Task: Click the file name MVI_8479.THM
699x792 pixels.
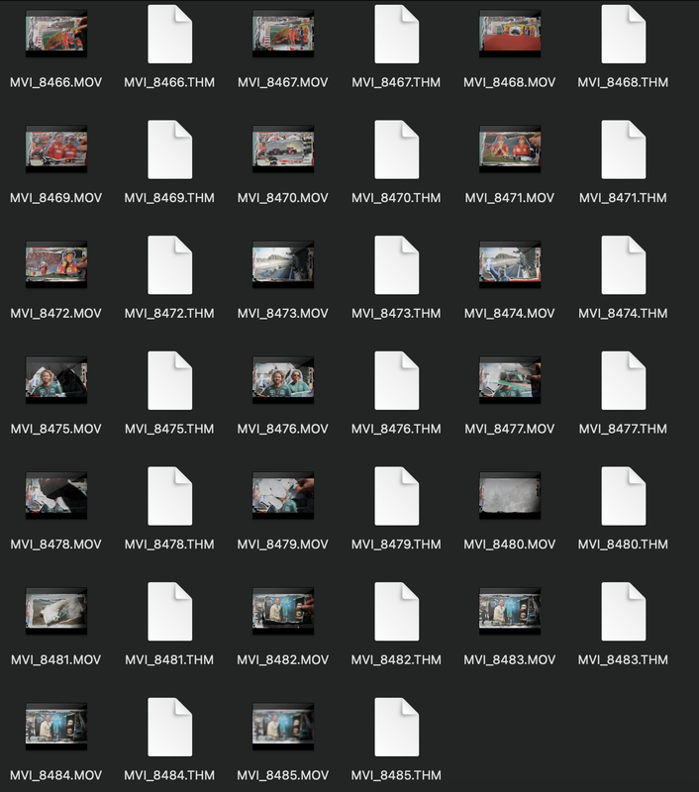Action: (396, 544)
